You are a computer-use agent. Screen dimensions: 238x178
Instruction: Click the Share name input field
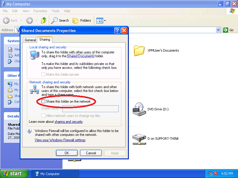tap(90, 109)
